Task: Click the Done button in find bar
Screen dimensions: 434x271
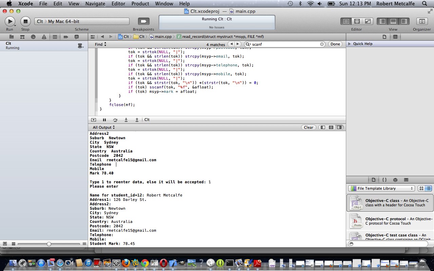Action: pos(335,44)
